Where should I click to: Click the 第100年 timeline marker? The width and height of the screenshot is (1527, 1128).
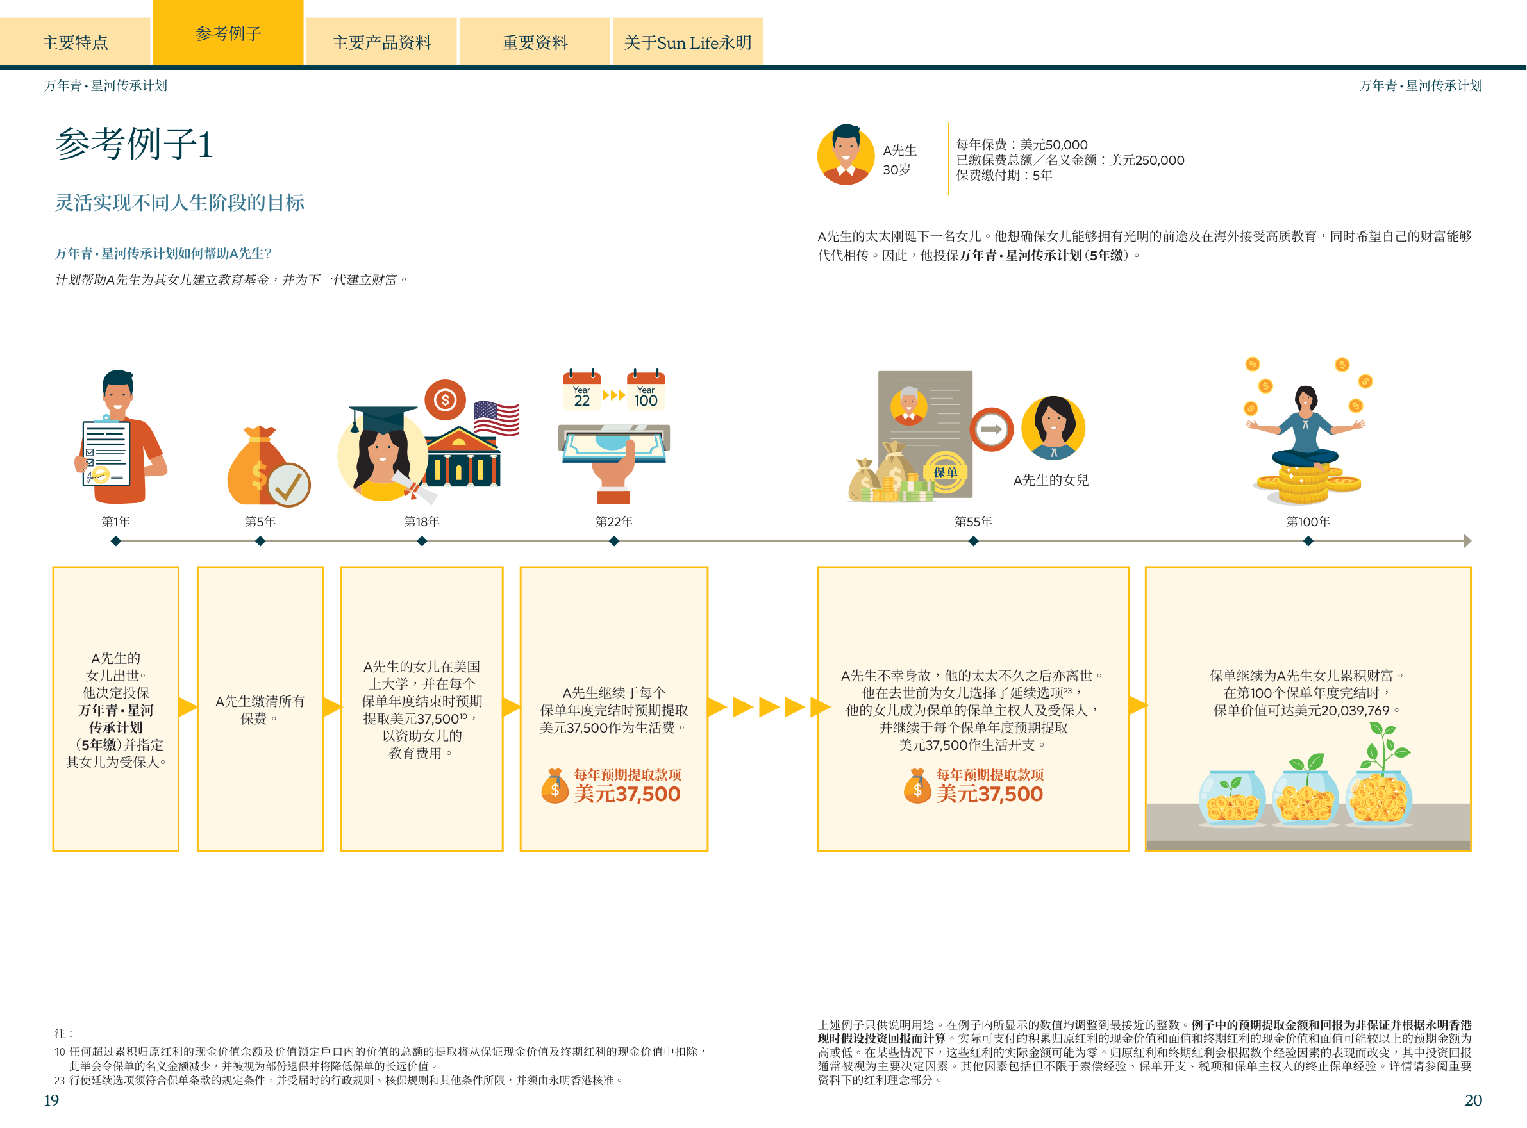click(x=1308, y=541)
